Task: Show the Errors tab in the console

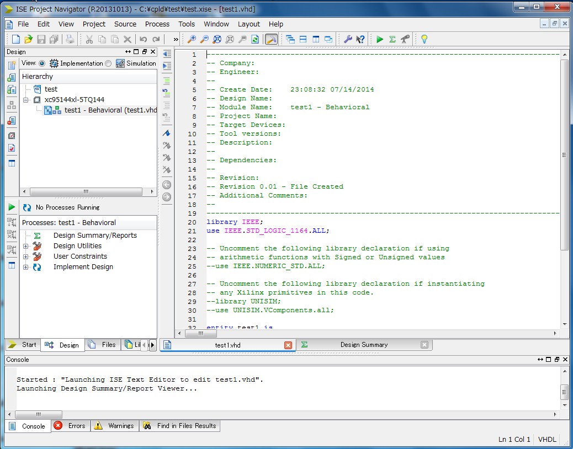Action: point(71,426)
